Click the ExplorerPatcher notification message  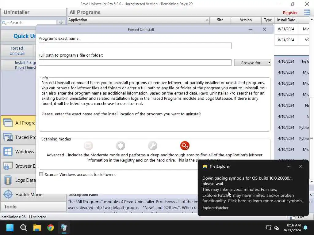click(x=253, y=189)
